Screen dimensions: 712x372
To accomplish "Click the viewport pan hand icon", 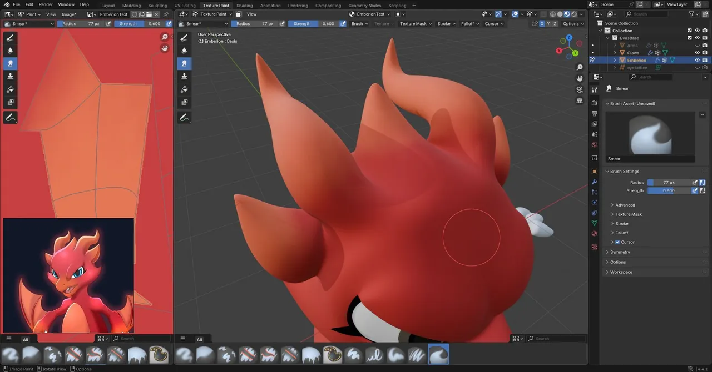I will pos(580,78).
